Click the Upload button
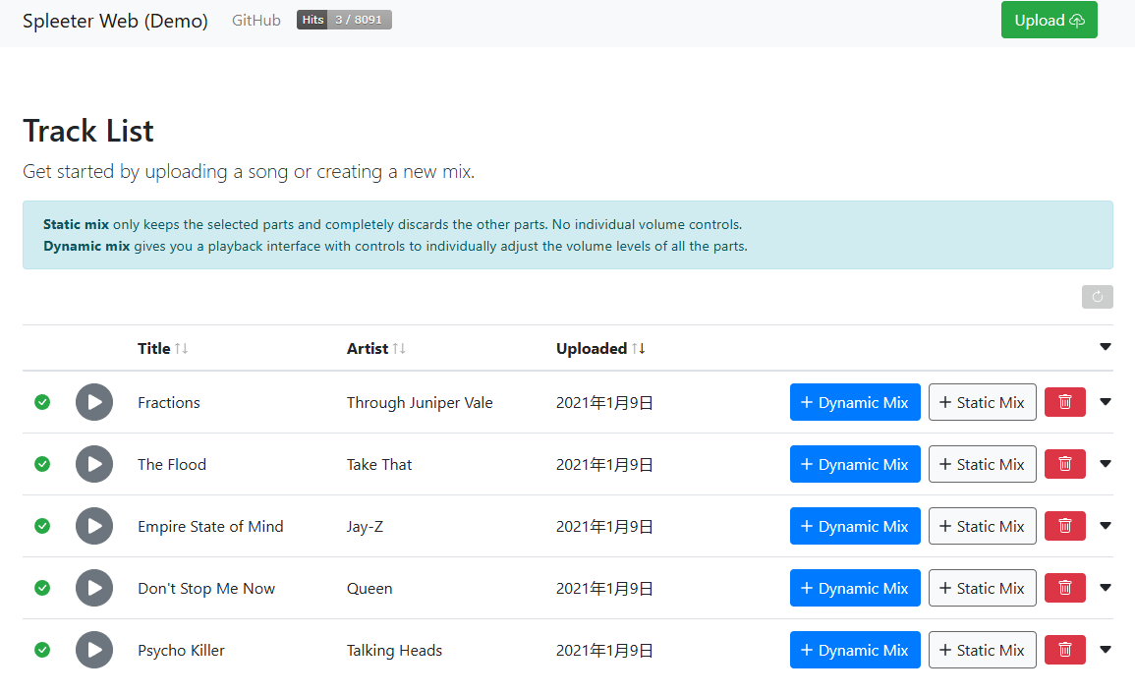The height and width of the screenshot is (695, 1135). pos(1049,20)
